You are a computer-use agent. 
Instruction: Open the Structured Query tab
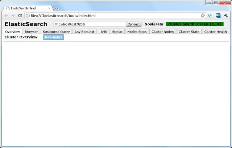coord(56,31)
